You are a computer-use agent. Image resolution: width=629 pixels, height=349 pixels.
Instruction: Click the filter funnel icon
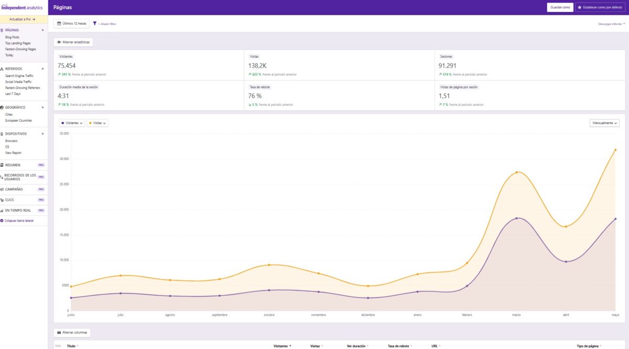pos(95,24)
